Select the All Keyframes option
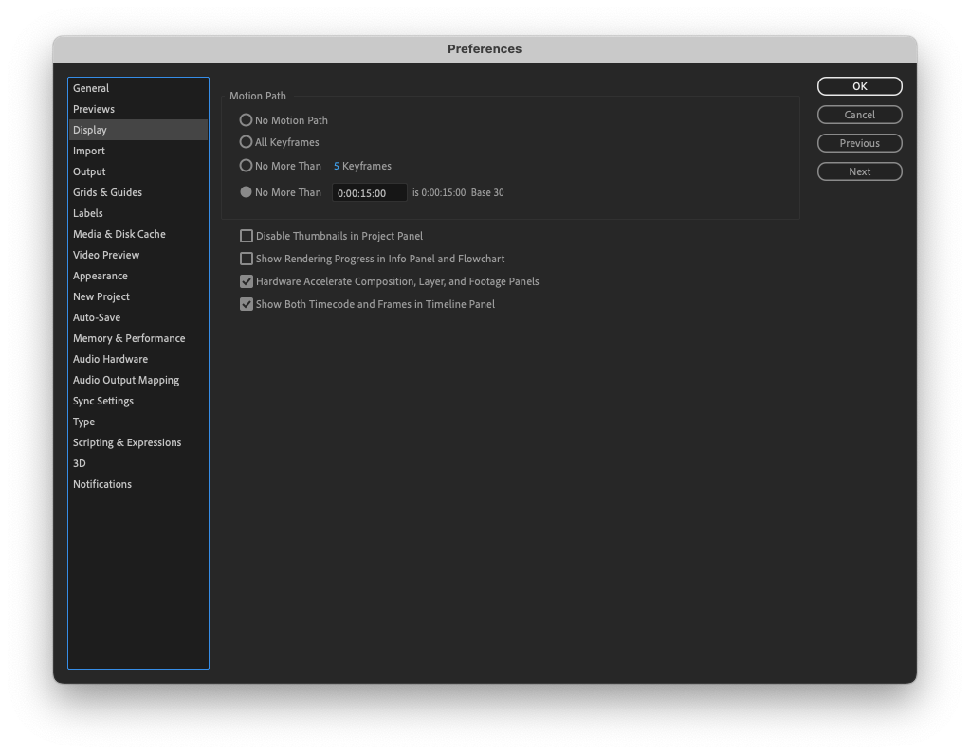This screenshot has height=754, width=970. point(247,142)
